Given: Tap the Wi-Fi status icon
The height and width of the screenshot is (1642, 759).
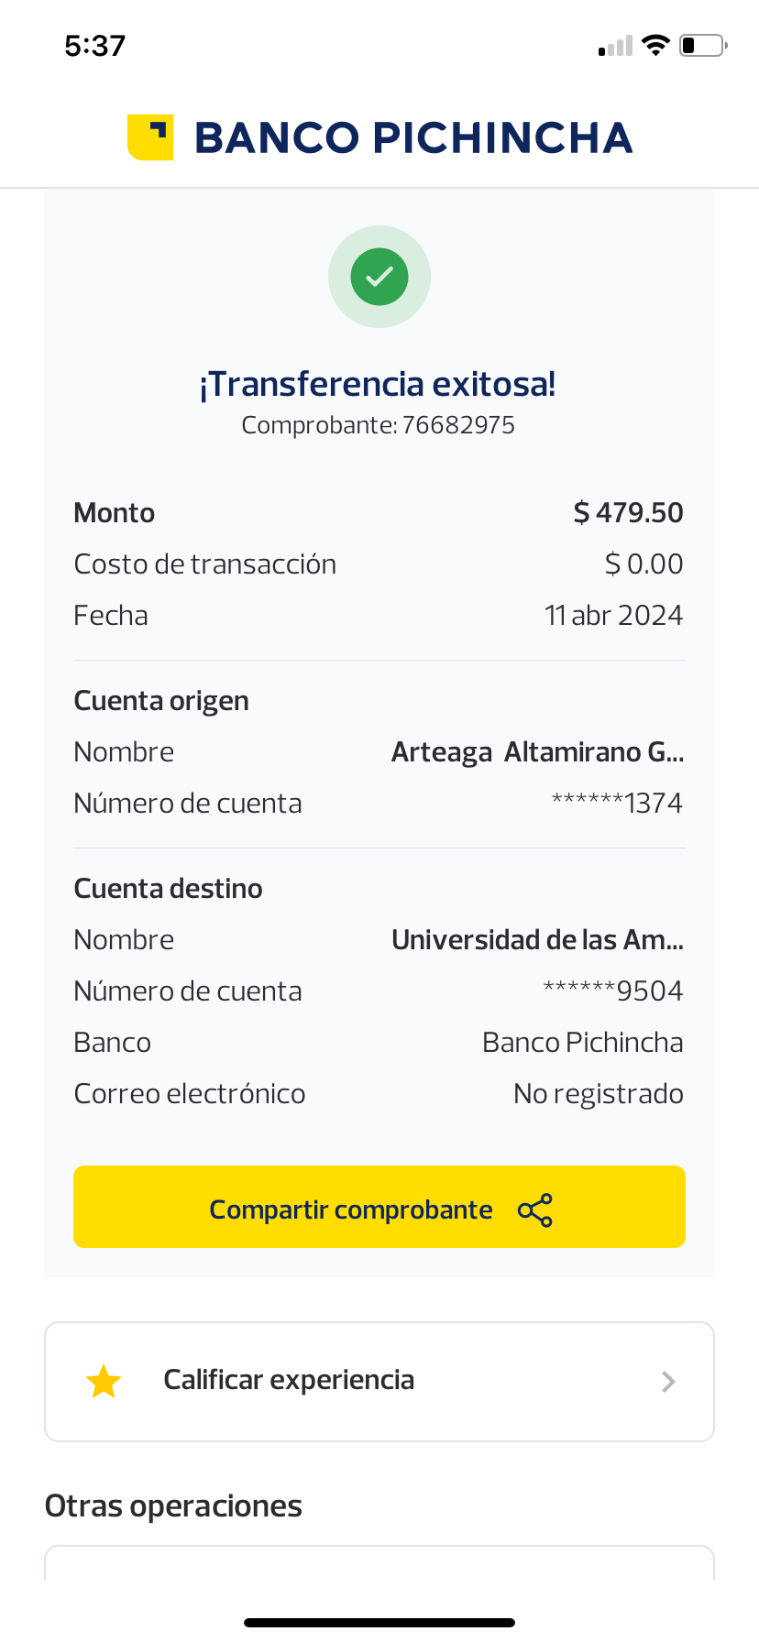Looking at the screenshot, I should click(x=655, y=45).
